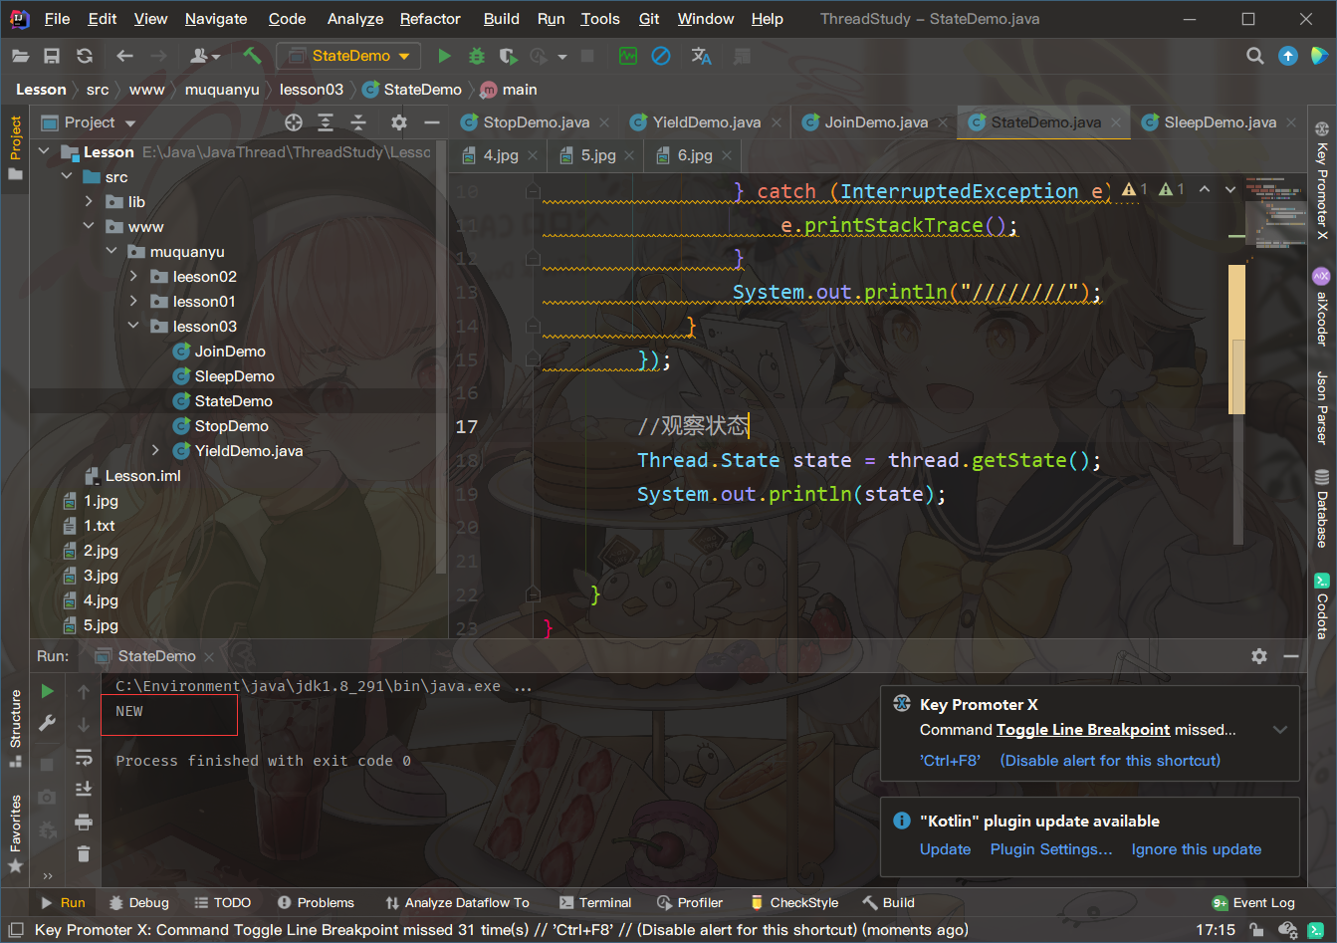Image resolution: width=1337 pixels, height=943 pixels.
Task: Toggle the Database tool window
Action: pos(1322,509)
